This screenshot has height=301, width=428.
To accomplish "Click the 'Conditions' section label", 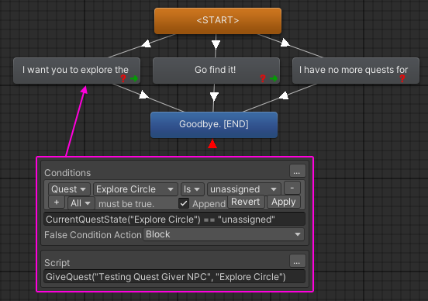I will coord(67,173).
